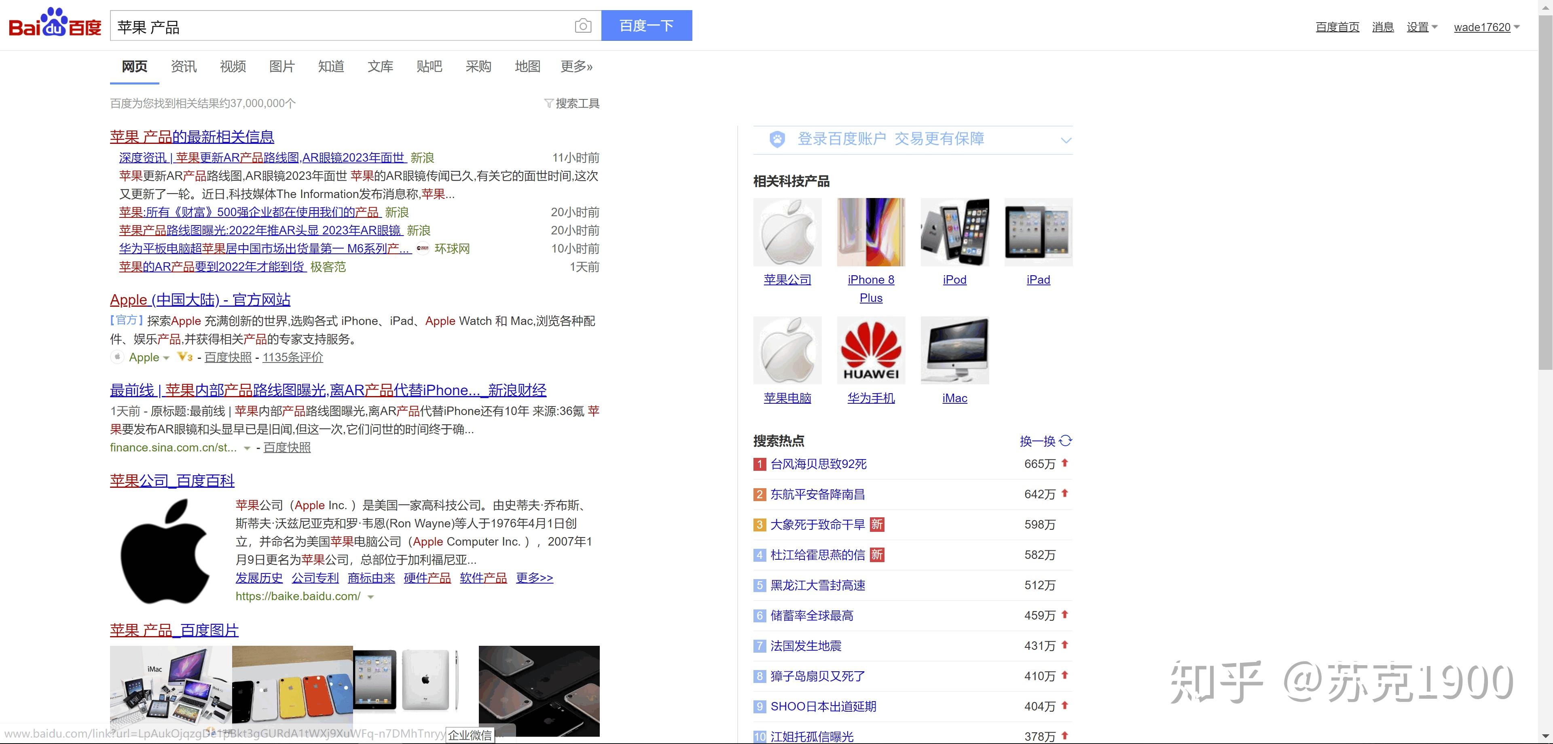Open 百度首页 link
This screenshot has width=1553, height=744.
click(1337, 27)
